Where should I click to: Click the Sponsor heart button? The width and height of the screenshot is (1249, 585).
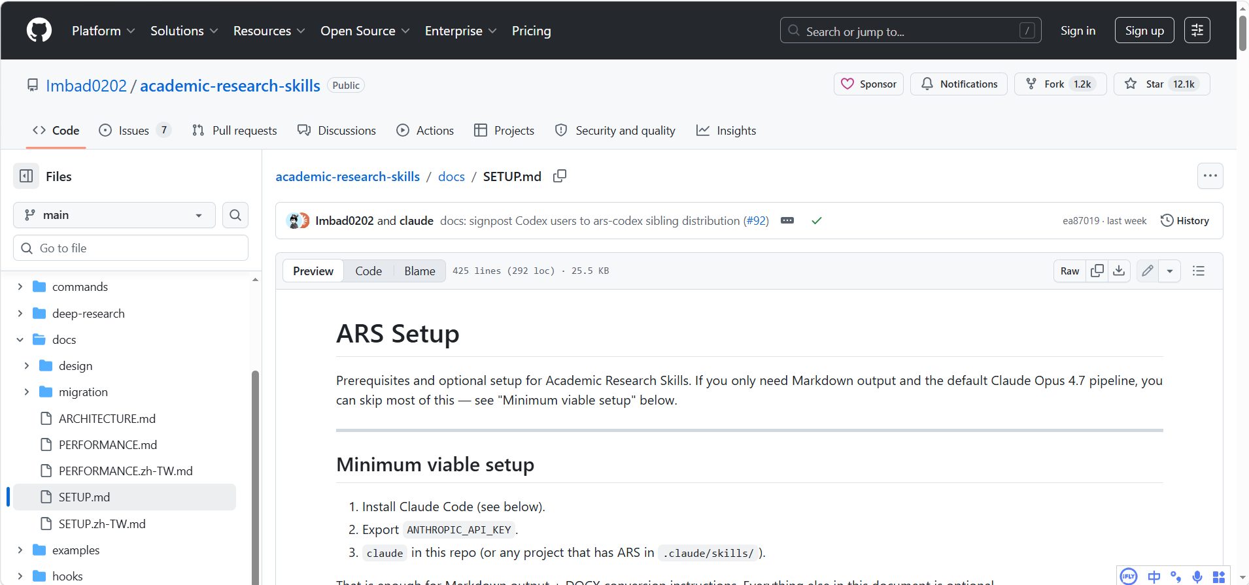coord(868,84)
